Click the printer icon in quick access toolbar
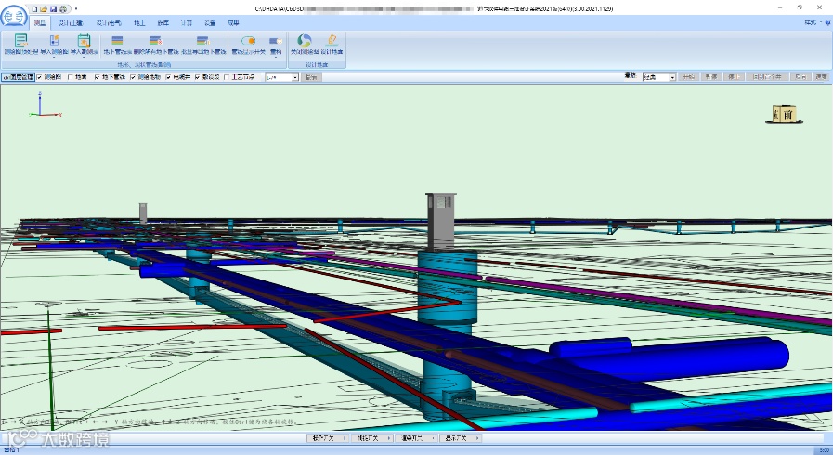The height and width of the screenshot is (455, 833). tap(63, 9)
